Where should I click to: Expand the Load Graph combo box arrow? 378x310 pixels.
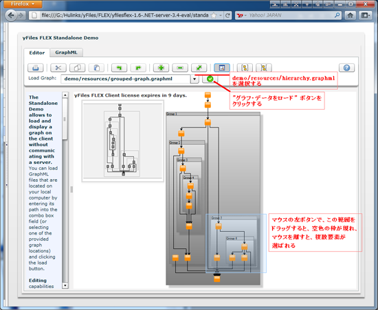(194, 79)
